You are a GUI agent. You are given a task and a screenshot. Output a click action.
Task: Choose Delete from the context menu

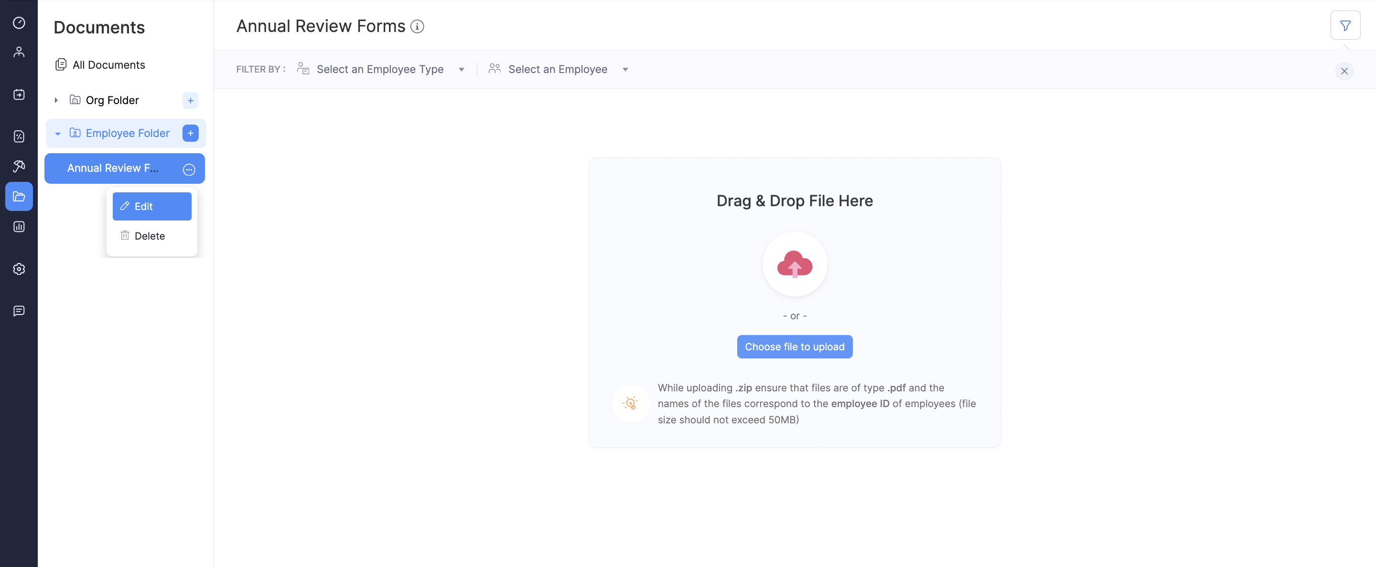pyautogui.click(x=150, y=236)
